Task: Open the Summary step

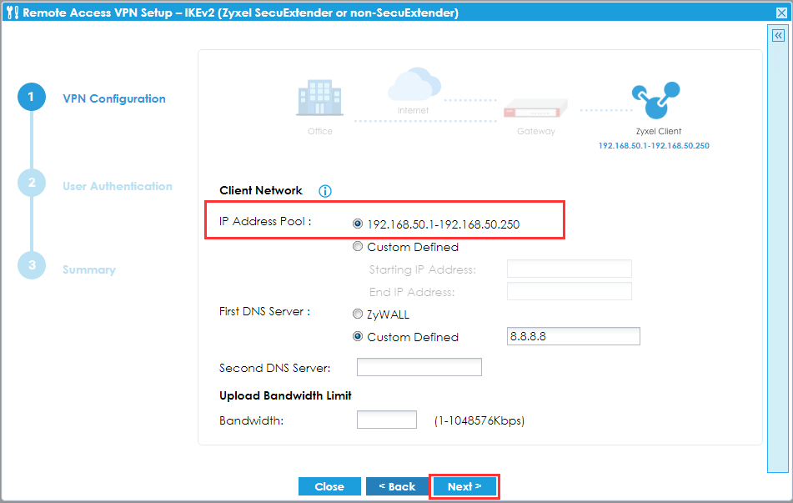Action: click(x=88, y=269)
